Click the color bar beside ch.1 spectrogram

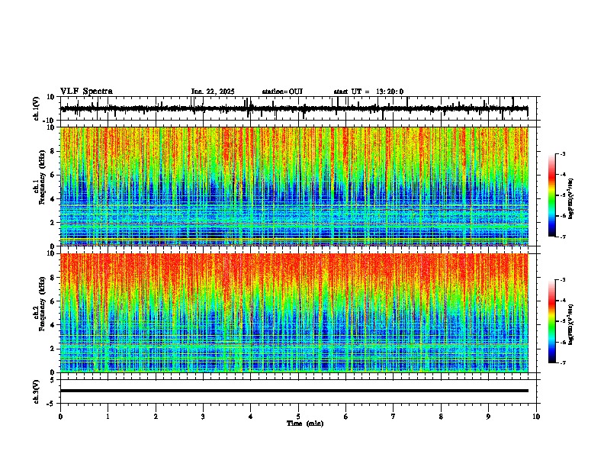[552, 195]
